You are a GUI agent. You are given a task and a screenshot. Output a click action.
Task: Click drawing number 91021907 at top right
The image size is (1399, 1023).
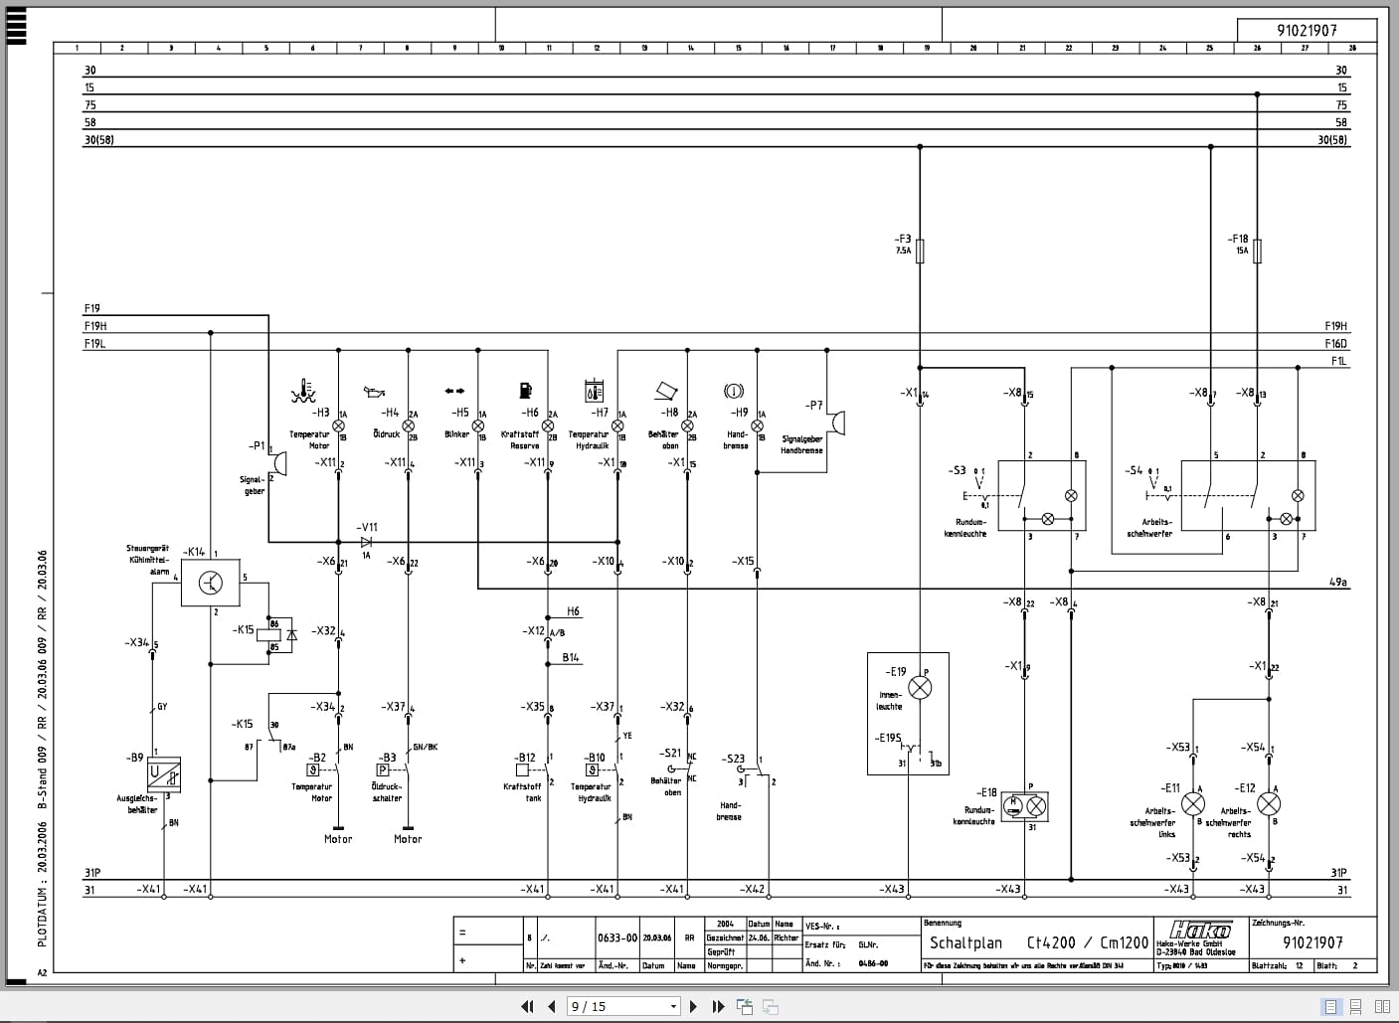pyautogui.click(x=1308, y=31)
